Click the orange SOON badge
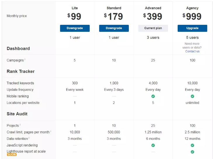The image size is (213, 159). pyautogui.click(x=12, y=154)
